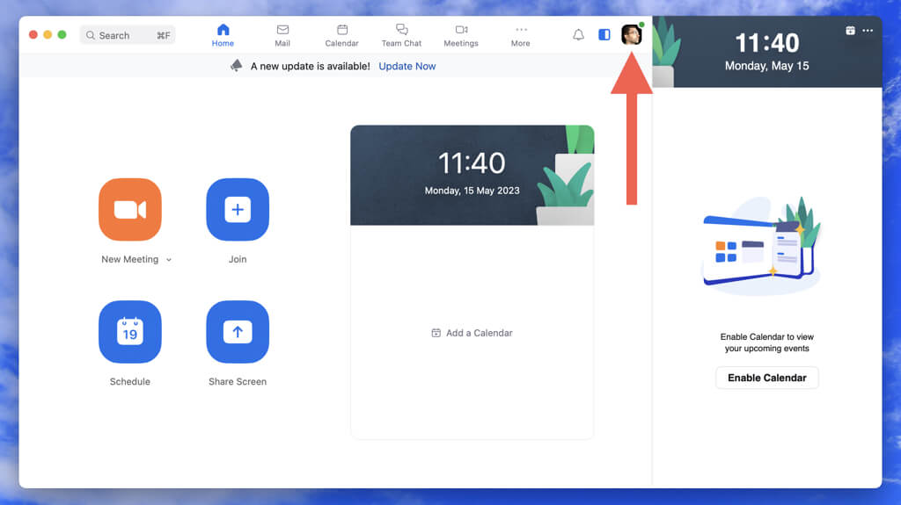Open the Home tab

pos(223,36)
